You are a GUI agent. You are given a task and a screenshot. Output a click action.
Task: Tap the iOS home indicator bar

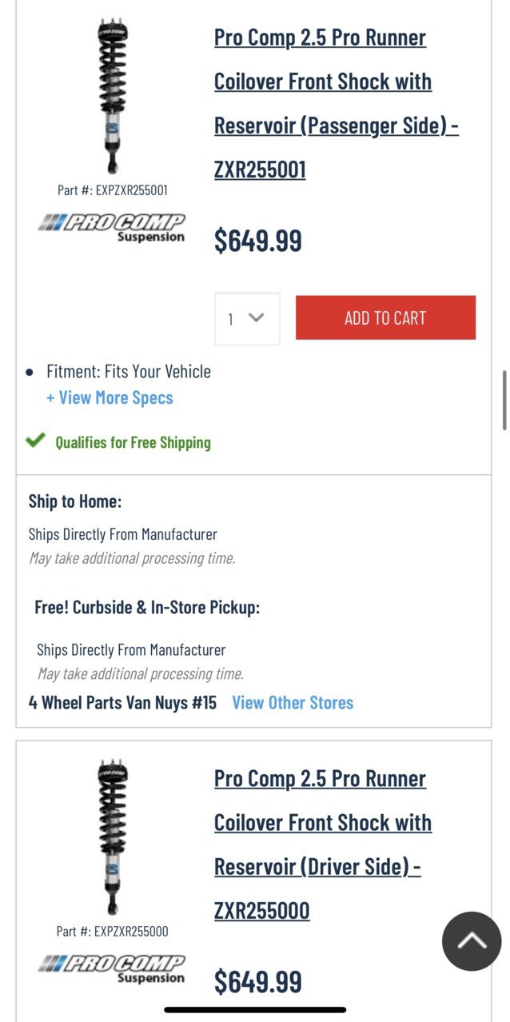tap(255, 1010)
